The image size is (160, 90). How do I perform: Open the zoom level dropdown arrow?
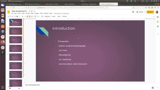pos(24,16)
